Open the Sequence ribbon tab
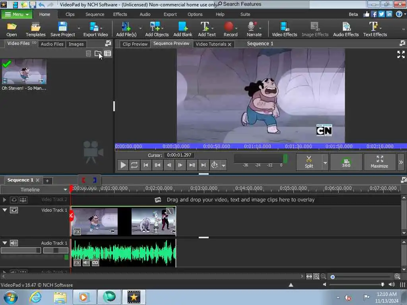The height and width of the screenshot is (305, 407). pyautogui.click(x=95, y=14)
